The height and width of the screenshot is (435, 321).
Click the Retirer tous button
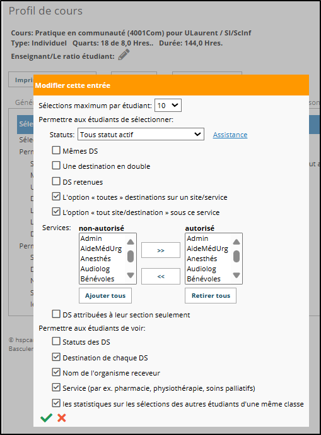click(211, 296)
